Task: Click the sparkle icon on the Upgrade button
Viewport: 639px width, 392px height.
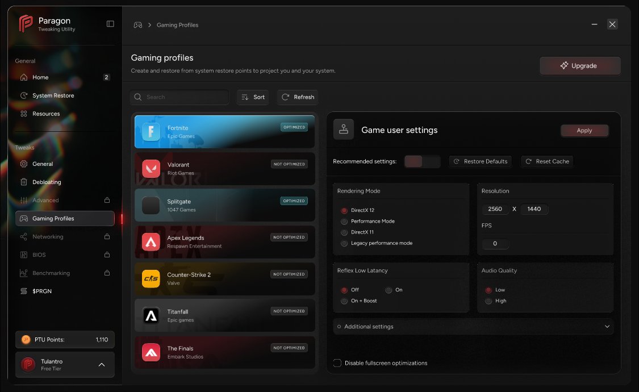Action: click(564, 65)
